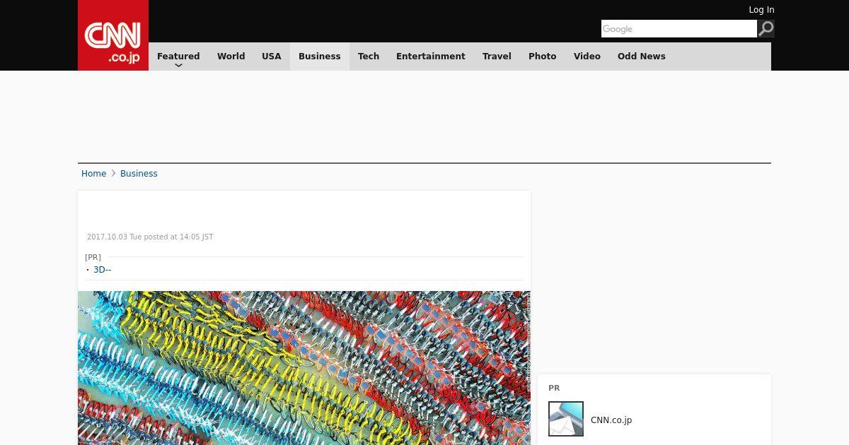Open the 3D-- PR link
Image resolution: width=849 pixels, height=445 pixels.
(x=103, y=270)
